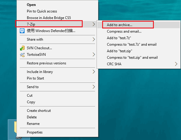Screen dimensions: 181x140
Task: Expand the TortoiseSVN submenu arrow
Action: pos(94,54)
